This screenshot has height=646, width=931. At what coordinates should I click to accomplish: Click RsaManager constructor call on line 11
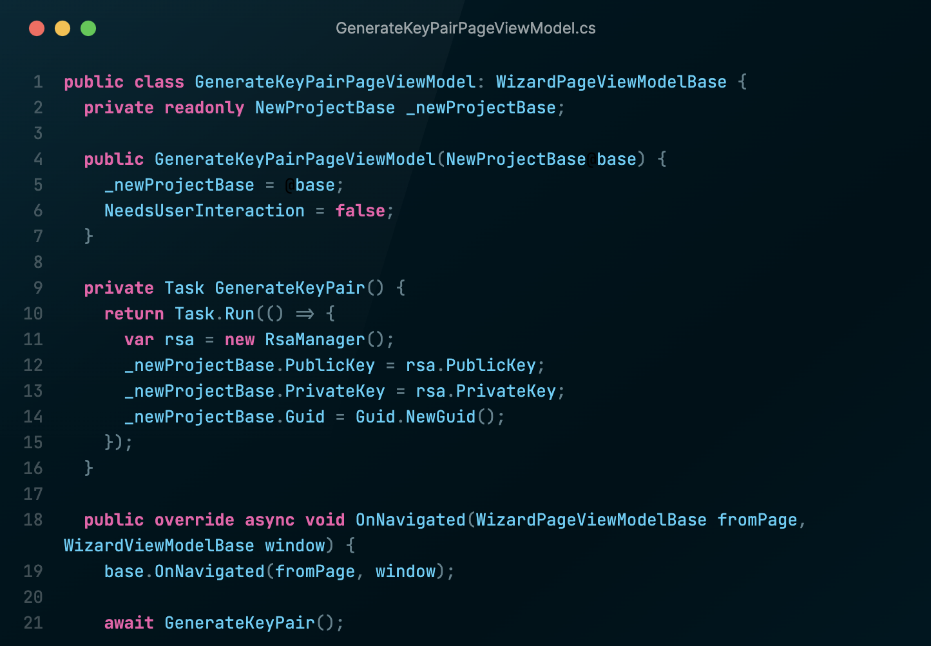click(x=315, y=339)
